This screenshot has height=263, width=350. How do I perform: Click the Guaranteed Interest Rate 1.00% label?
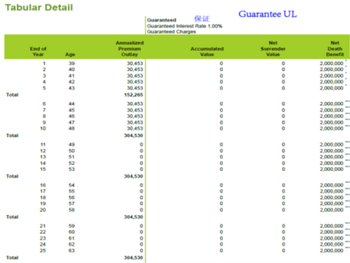point(185,26)
